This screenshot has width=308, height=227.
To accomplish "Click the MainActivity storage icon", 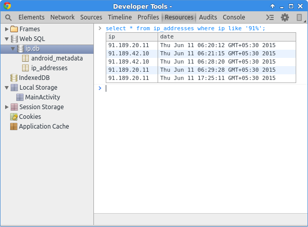I will coord(20,97).
